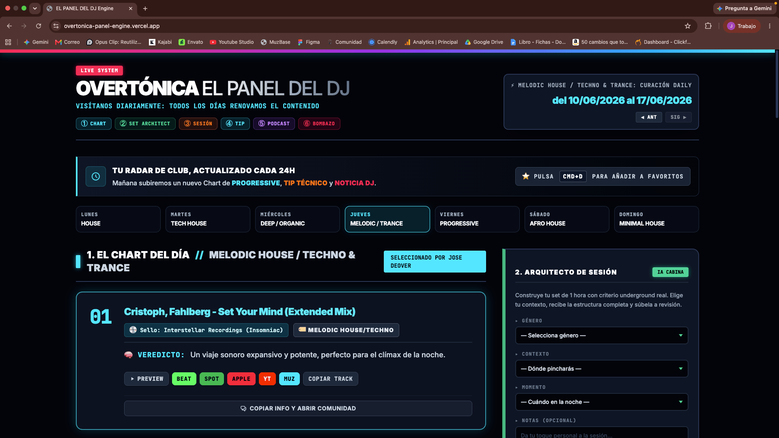Open the Cuándo en la noche dropdown
The height and width of the screenshot is (438, 779).
point(602,402)
